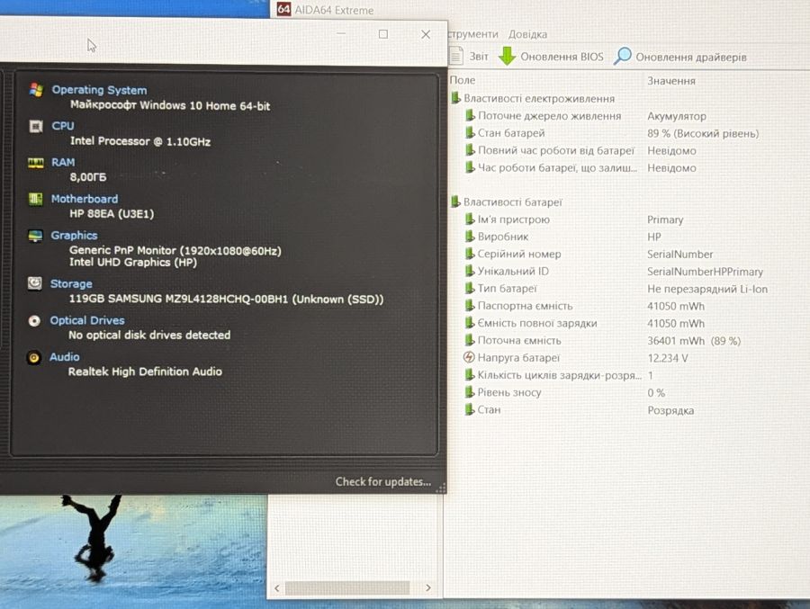This screenshot has height=609, width=810.
Task: Open the Operating System section icon
Action: [36, 90]
